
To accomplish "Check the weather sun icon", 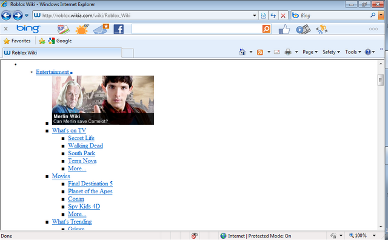I will (82, 29).
